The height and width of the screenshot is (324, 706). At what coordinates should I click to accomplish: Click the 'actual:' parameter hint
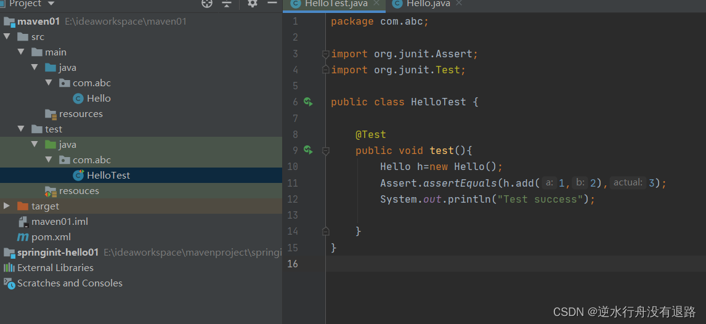coord(628,182)
